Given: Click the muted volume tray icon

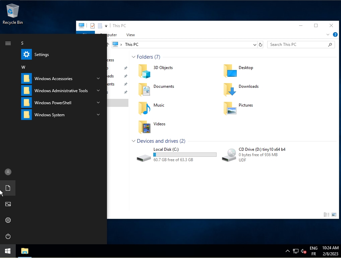Looking at the screenshot, I should [x=303, y=251].
